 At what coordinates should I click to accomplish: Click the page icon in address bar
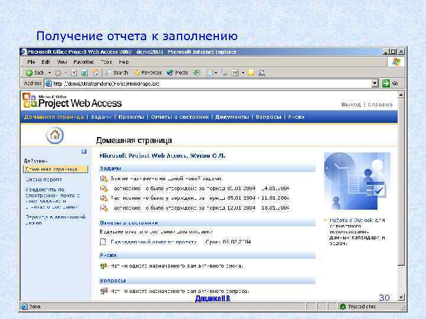49,83
